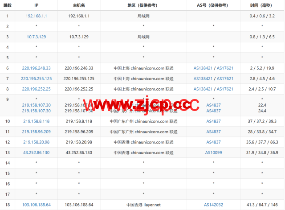Click AS4837 link in hop 11 row
The width and height of the screenshot is (285, 210).
214,132
